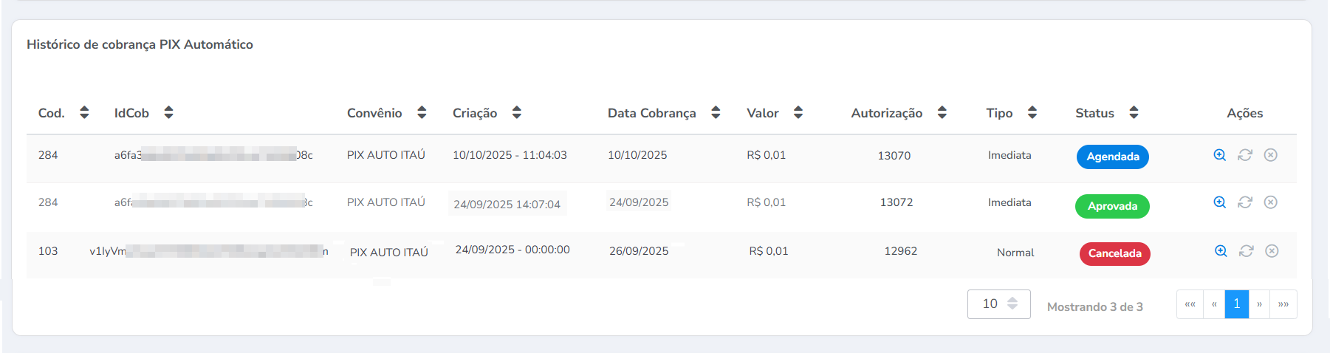Screen dimensions: 1330x353
Task: Open details magnifier for charge 13070
Action: [1219, 155]
